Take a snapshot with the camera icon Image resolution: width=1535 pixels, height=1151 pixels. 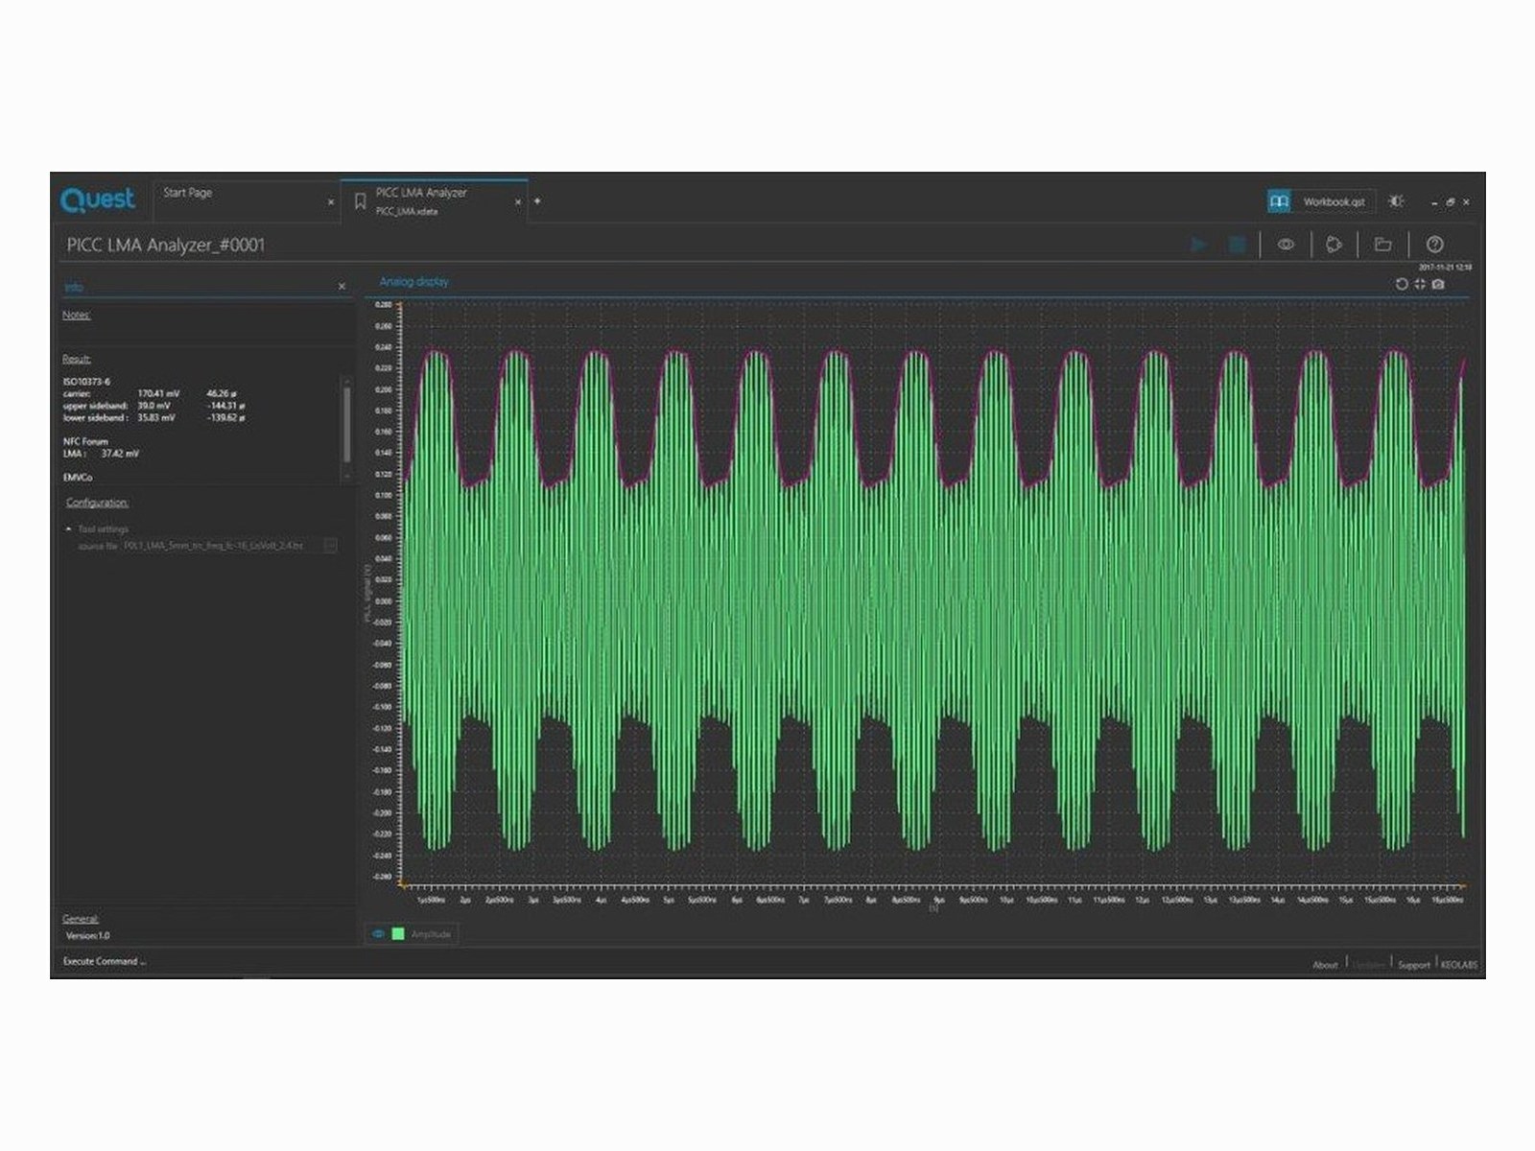pos(1438,284)
